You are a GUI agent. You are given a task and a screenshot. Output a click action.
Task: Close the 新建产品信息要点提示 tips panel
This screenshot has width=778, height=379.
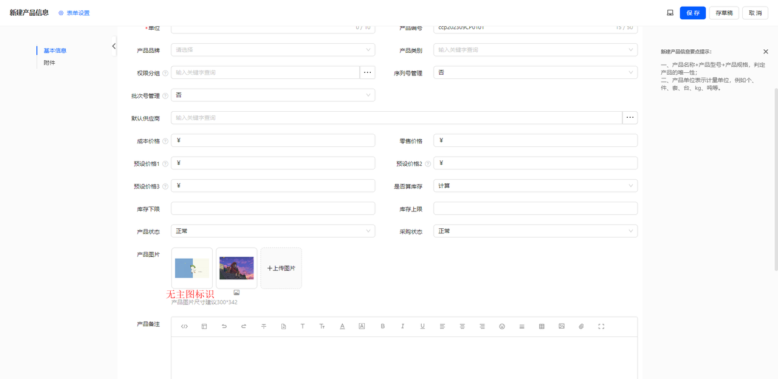coord(766,52)
